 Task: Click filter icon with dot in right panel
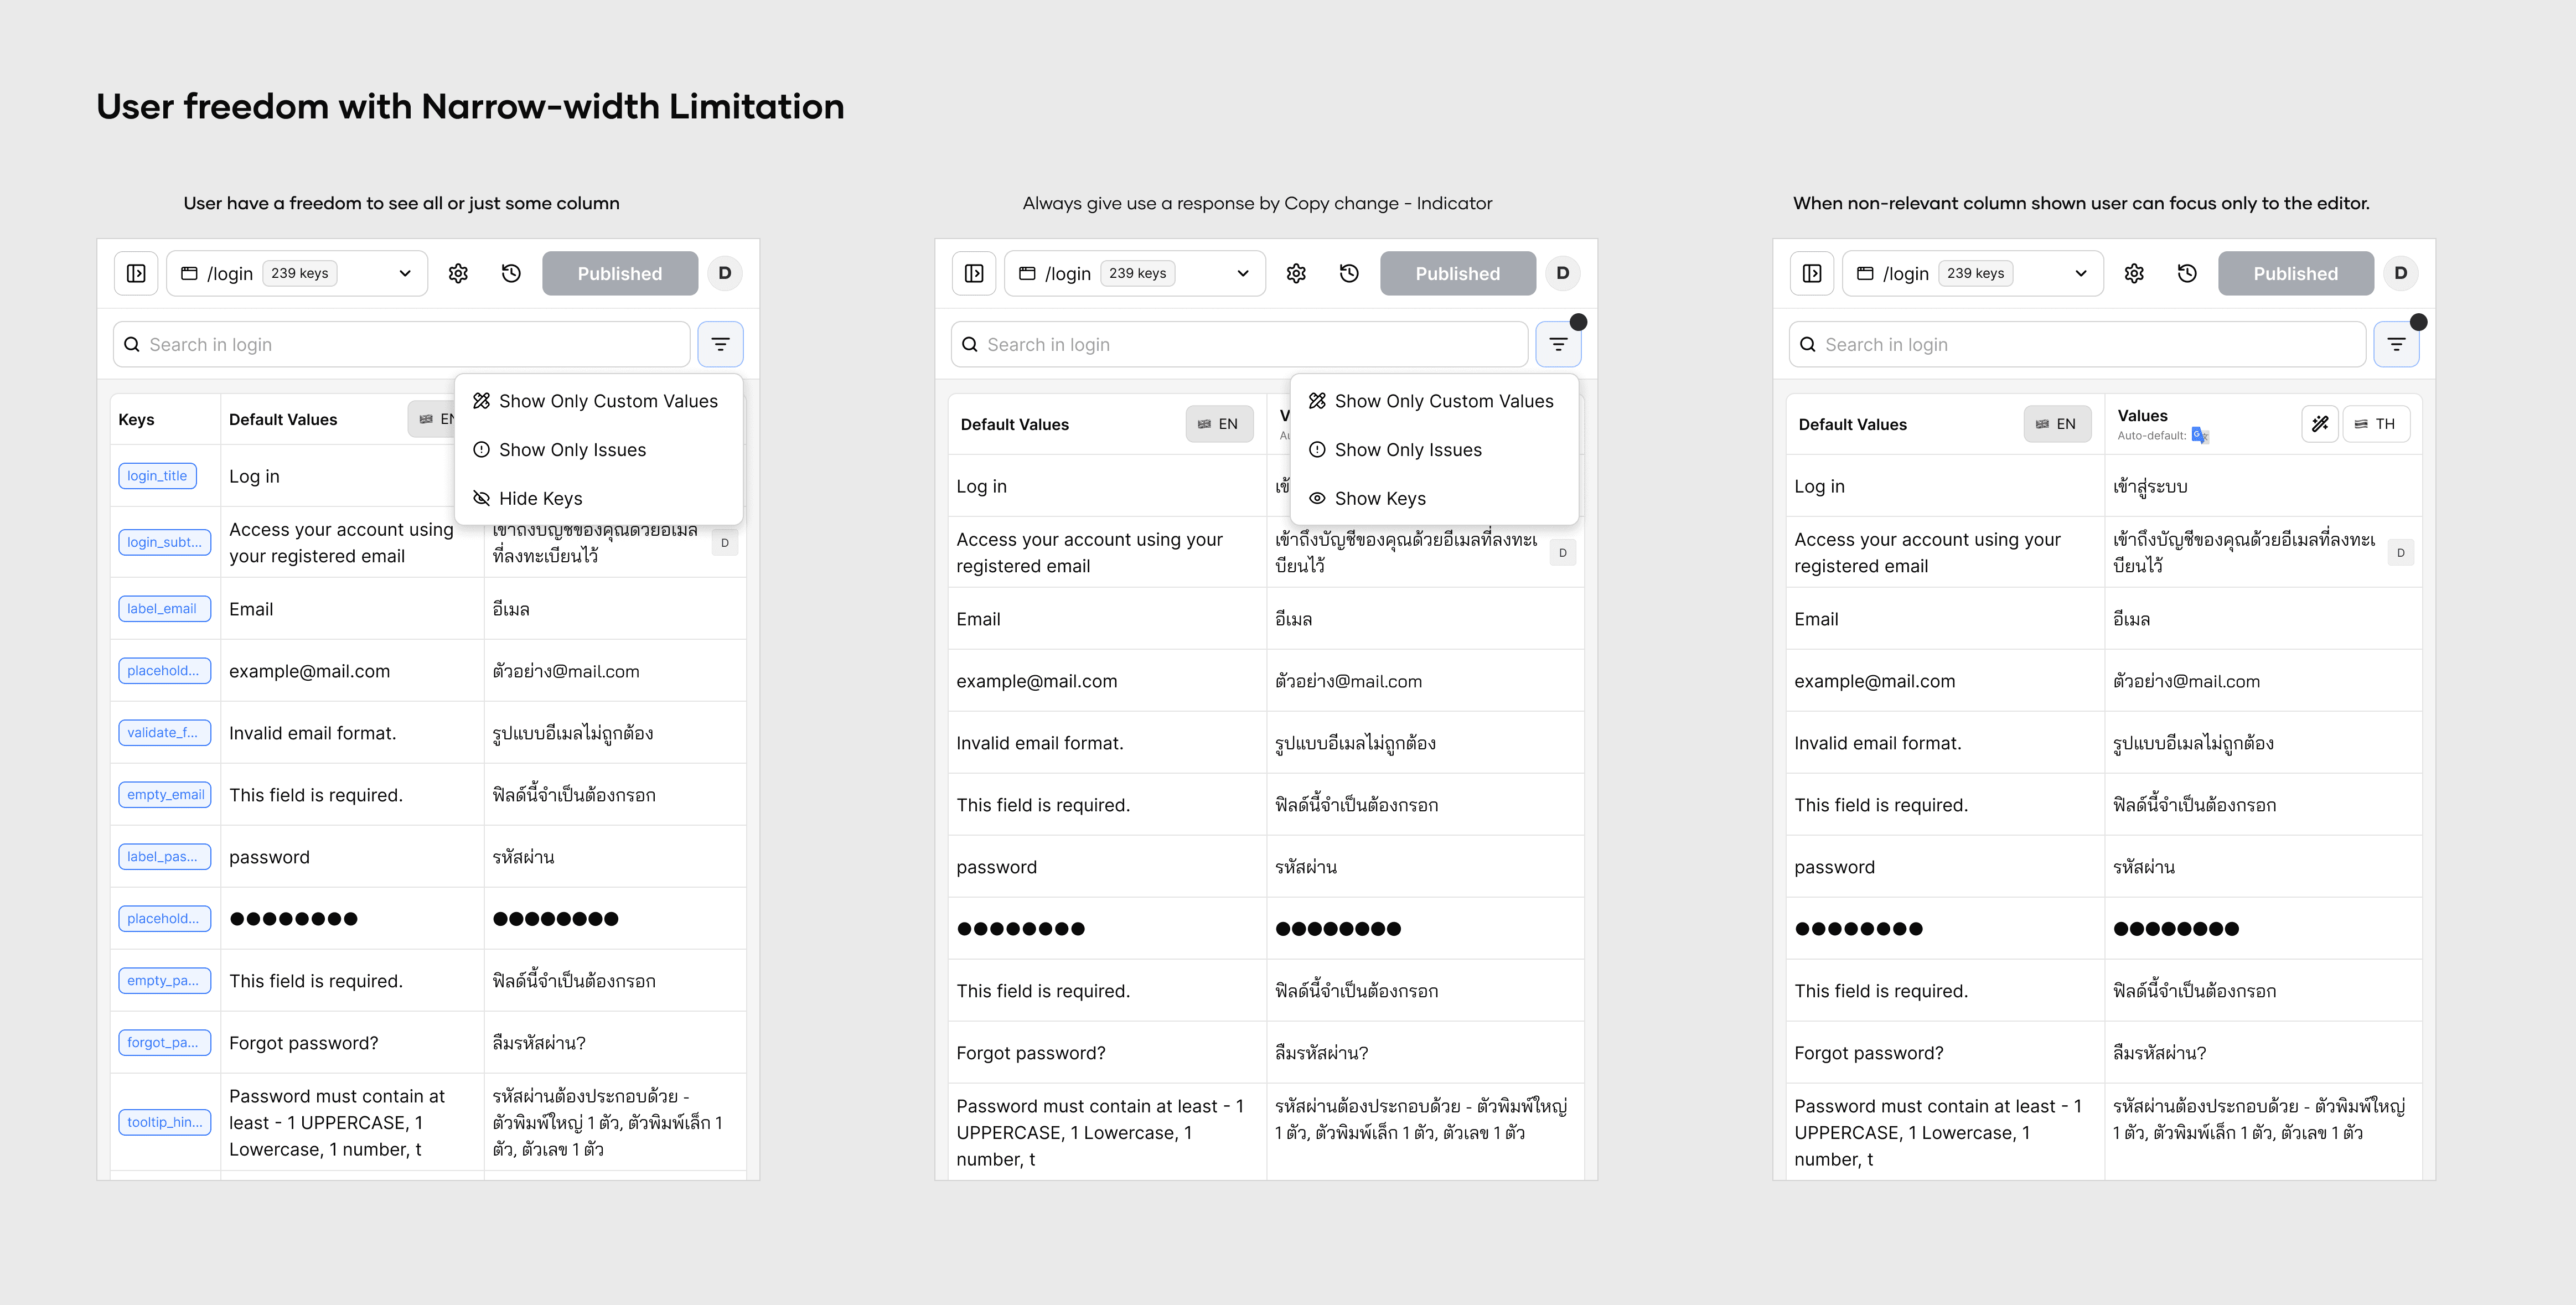pos(2396,344)
